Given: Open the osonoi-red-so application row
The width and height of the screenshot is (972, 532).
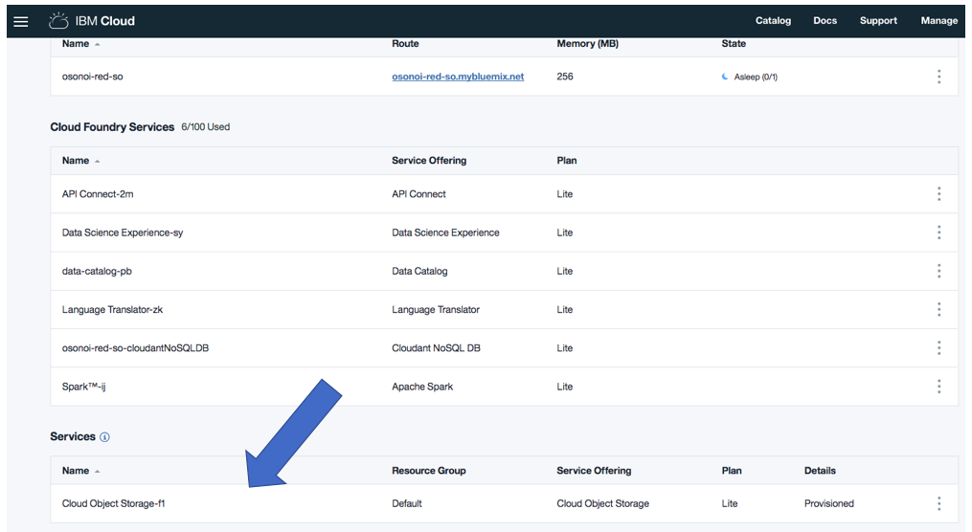Looking at the screenshot, I should click(x=504, y=77).
